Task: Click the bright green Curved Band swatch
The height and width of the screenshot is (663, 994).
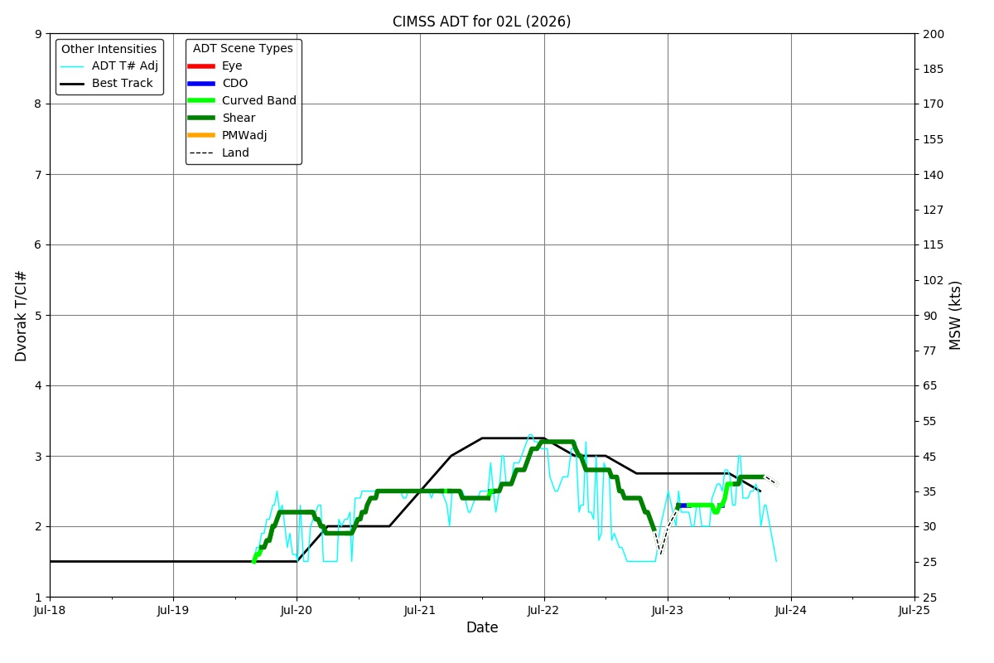Action: pyautogui.click(x=201, y=101)
